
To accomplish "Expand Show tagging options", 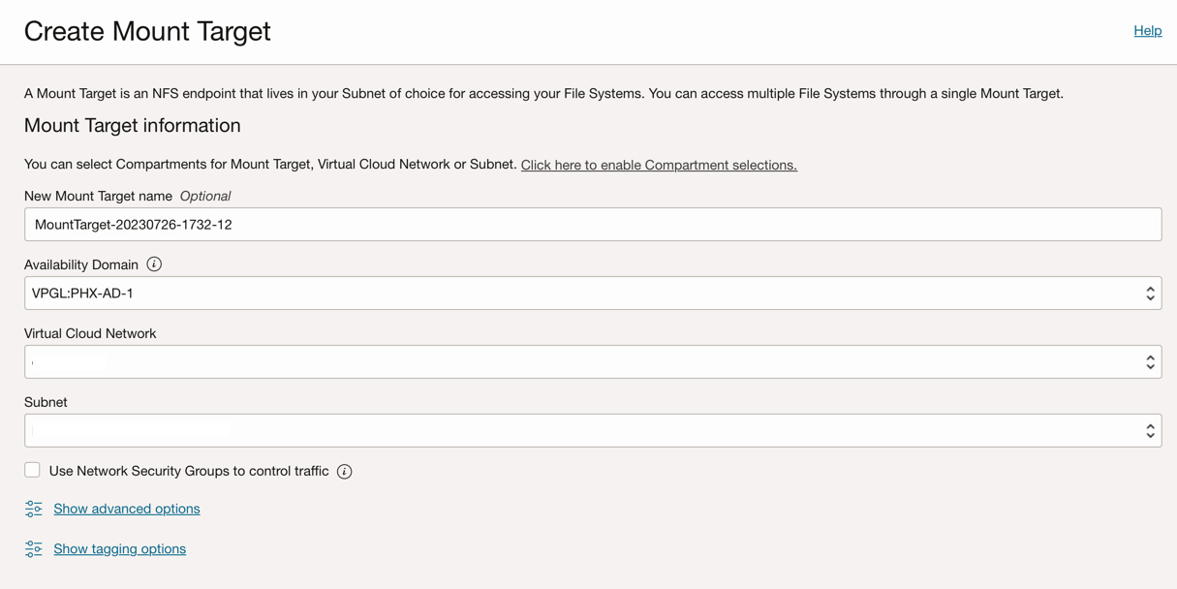I will (x=120, y=549).
